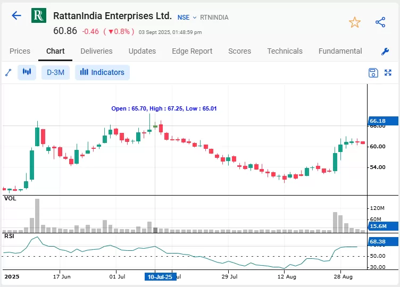Click the 15.6M volume label

(384, 226)
